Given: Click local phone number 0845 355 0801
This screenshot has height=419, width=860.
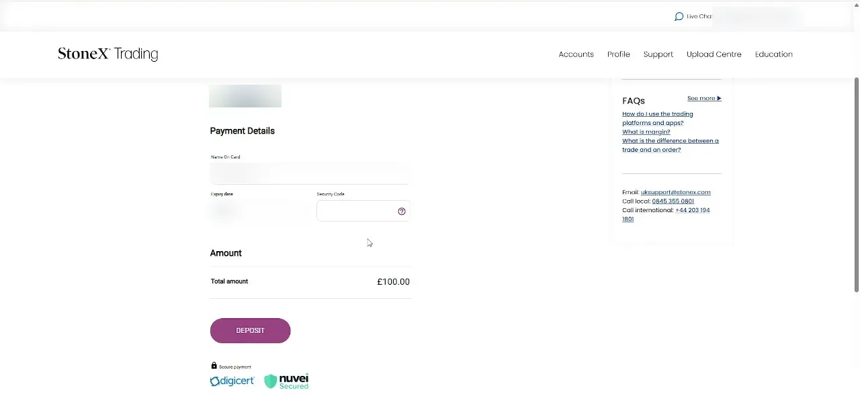Looking at the screenshot, I should (673, 201).
